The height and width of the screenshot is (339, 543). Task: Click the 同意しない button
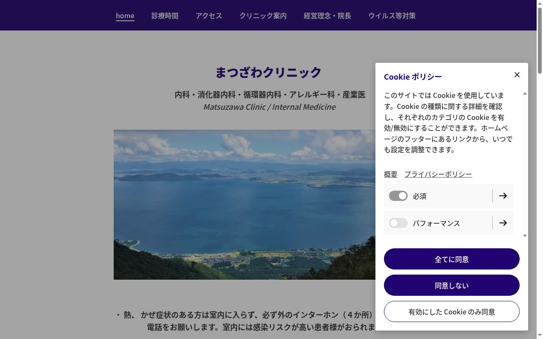(452, 285)
